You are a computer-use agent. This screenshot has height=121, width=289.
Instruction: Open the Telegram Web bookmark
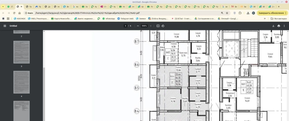[x=125, y=18]
